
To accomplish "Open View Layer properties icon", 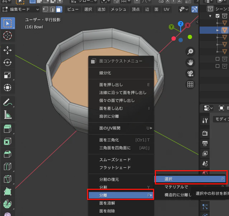I will click(205, 154).
